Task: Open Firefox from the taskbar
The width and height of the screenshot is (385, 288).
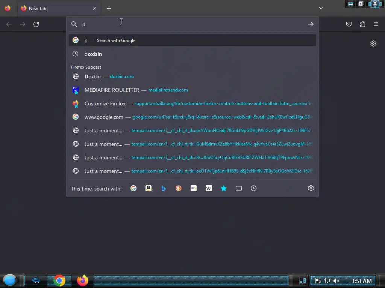Action: (x=83, y=280)
